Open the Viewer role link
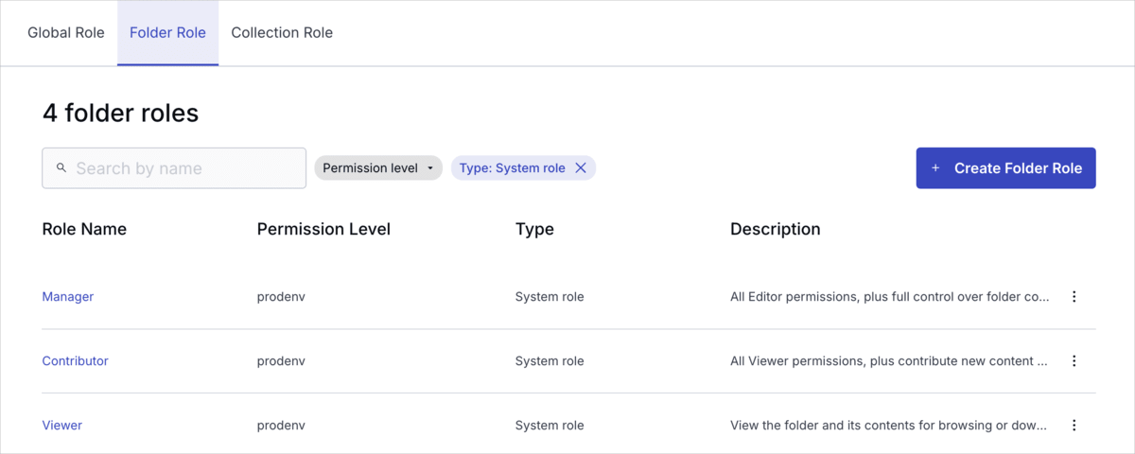This screenshot has height=454, width=1135. coord(62,426)
